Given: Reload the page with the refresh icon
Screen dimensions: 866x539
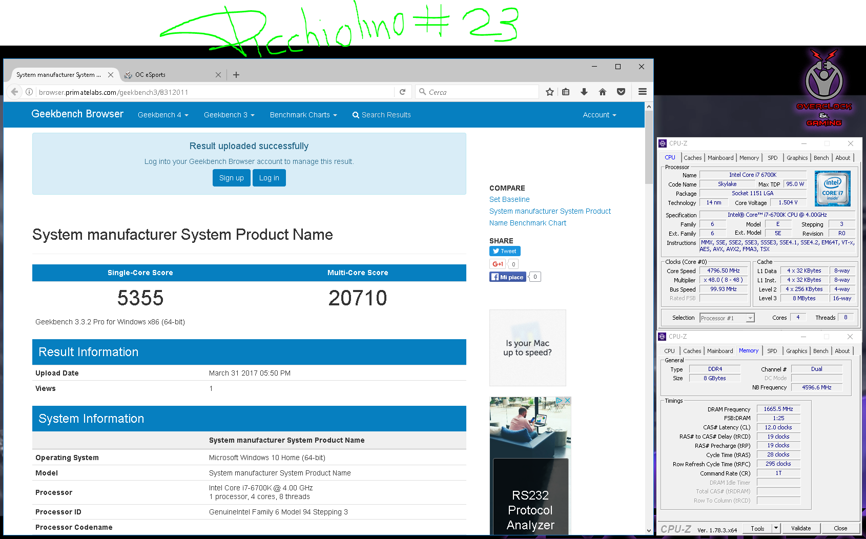Looking at the screenshot, I should coord(402,92).
